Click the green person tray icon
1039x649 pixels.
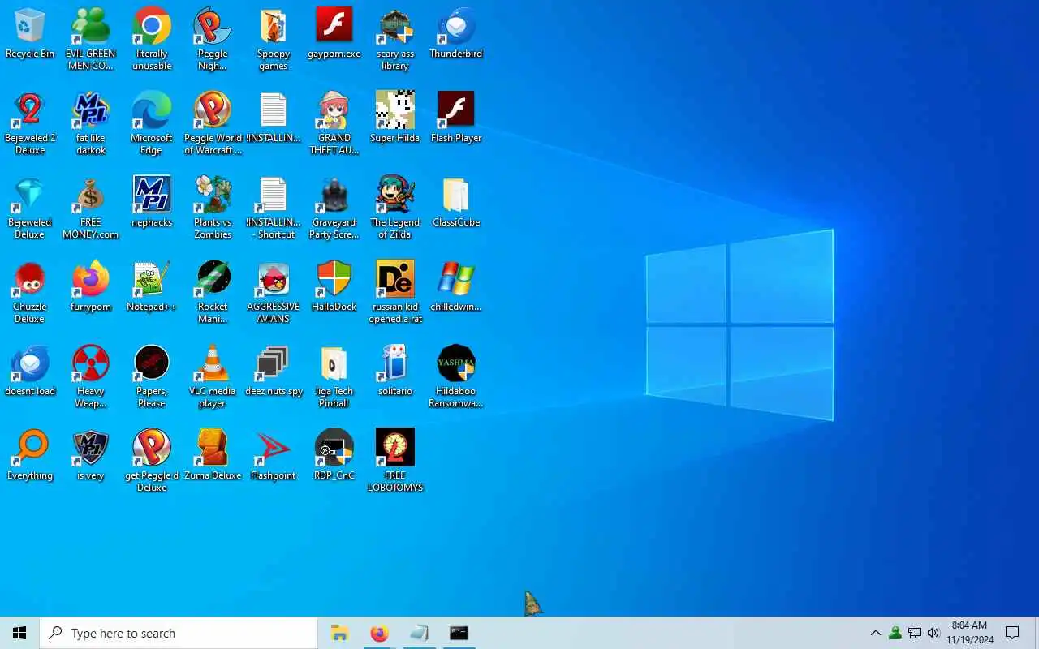895,633
